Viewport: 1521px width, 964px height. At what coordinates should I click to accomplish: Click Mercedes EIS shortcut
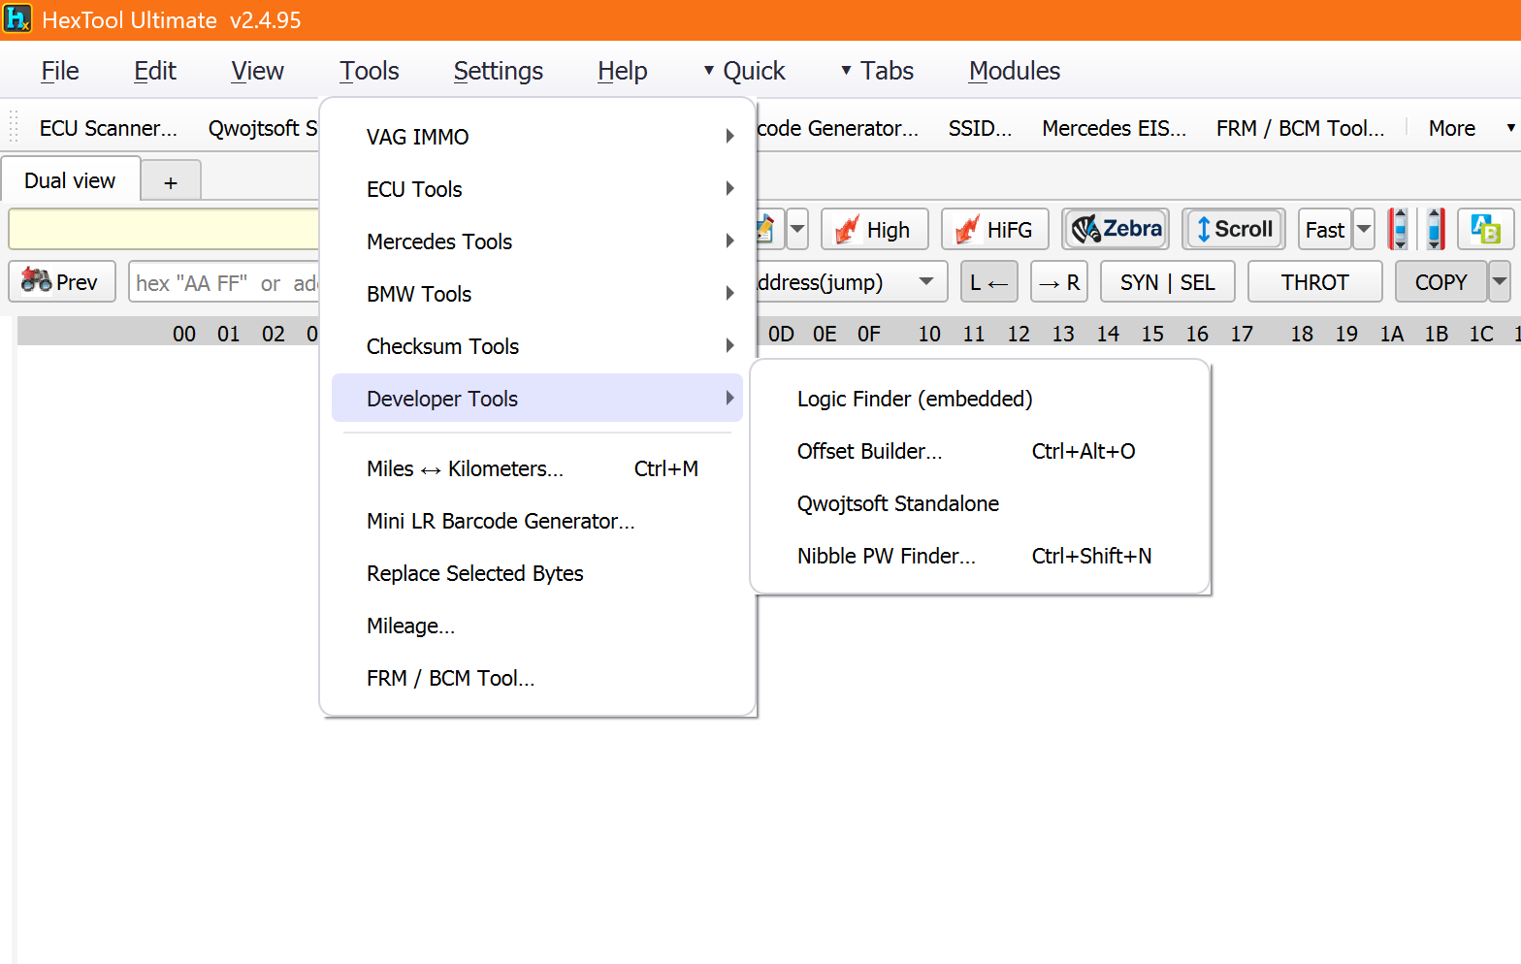[x=1115, y=128]
